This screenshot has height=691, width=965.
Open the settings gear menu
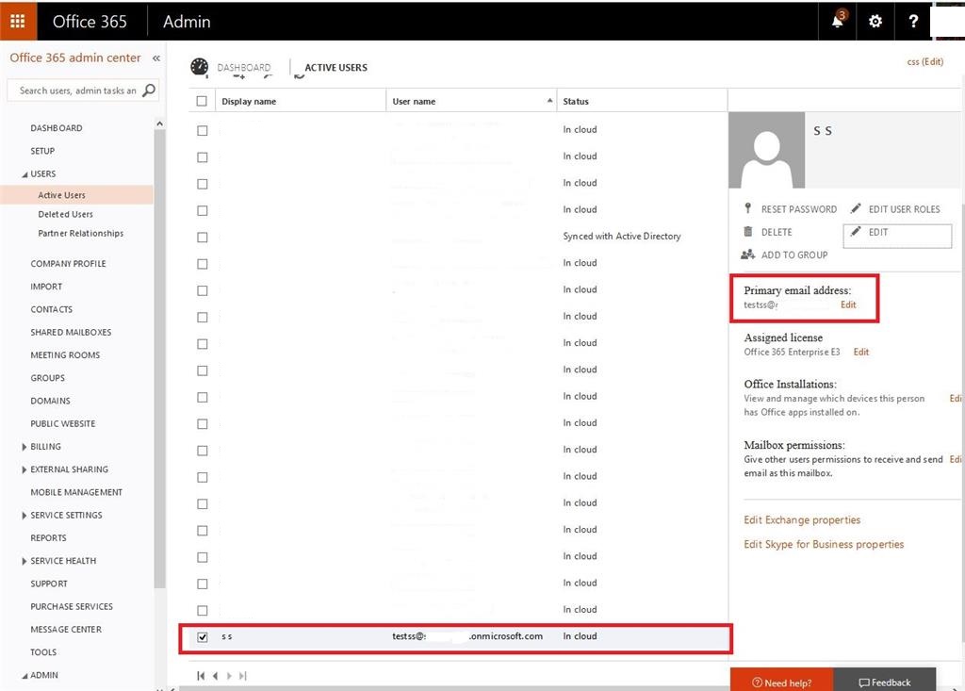(875, 22)
